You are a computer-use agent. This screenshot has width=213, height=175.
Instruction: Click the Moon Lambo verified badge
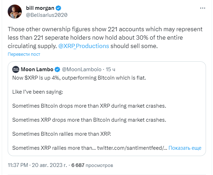point(57,69)
